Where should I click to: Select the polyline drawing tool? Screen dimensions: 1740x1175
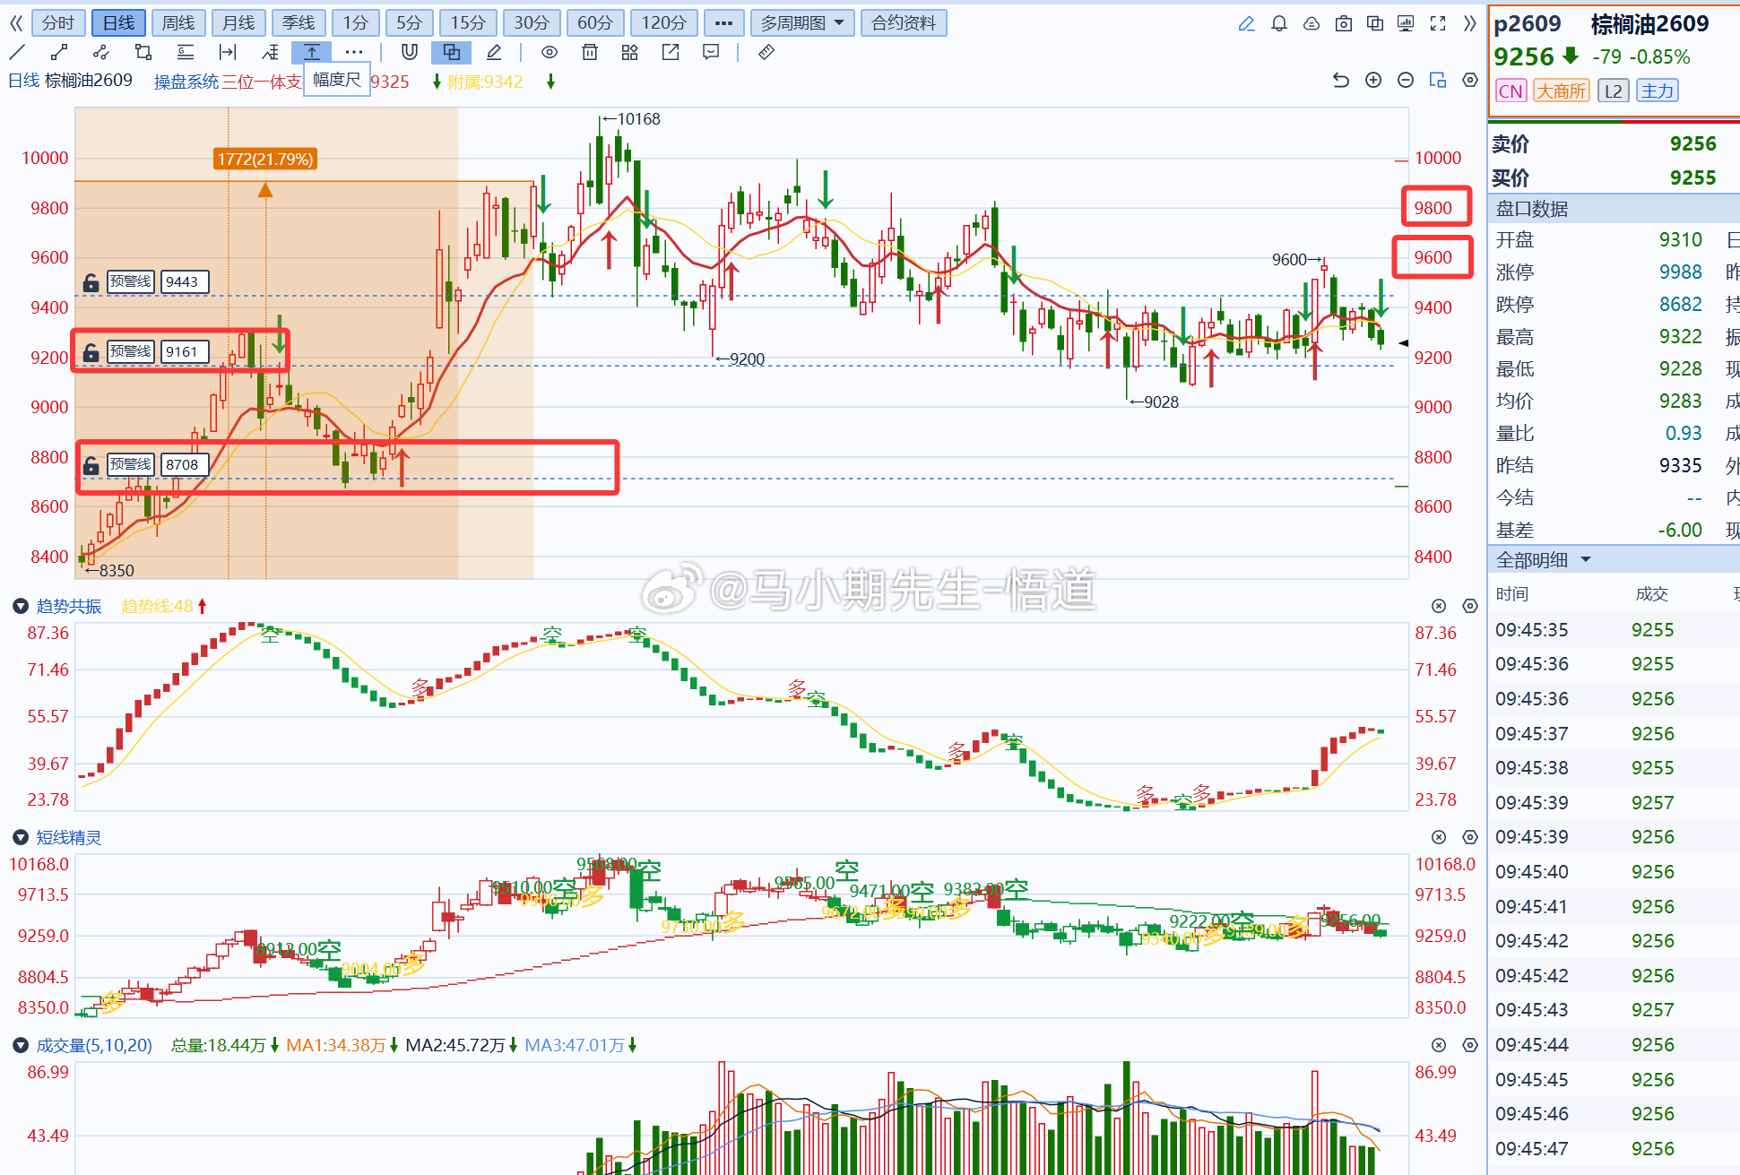(101, 53)
